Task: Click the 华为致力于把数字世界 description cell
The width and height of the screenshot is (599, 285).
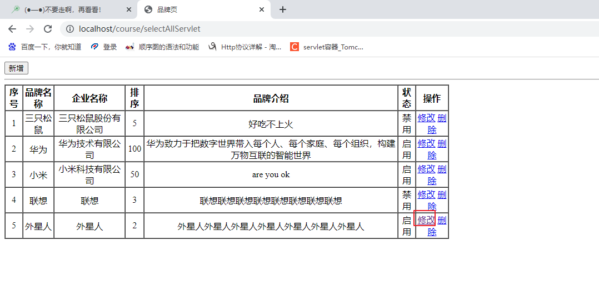Action: tap(271, 149)
